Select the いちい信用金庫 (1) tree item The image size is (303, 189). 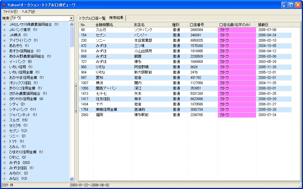pyautogui.click(x=24, y=72)
